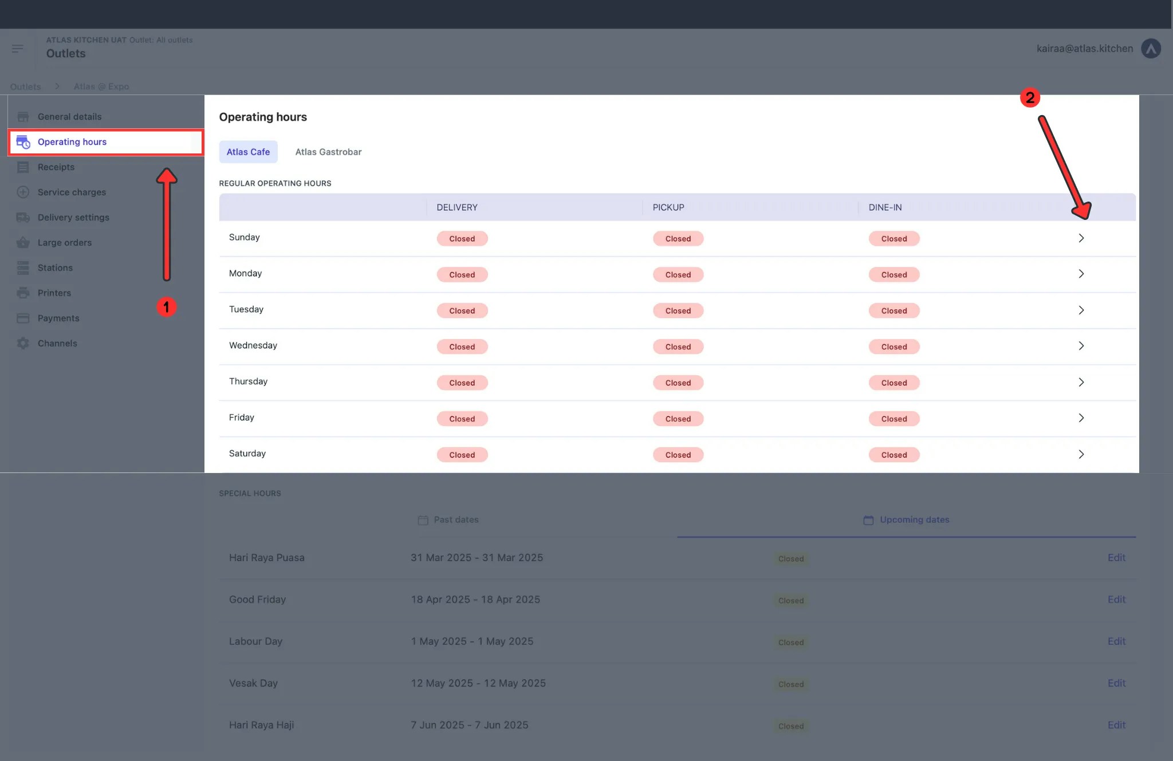The image size is (1173, 761).
Task: Edit the Labour Day entry
Action: [x=1116, y=641]
